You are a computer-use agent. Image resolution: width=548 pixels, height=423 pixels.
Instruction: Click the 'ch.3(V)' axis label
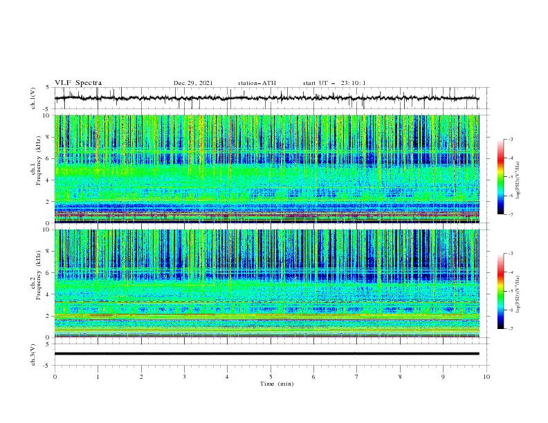click(x=33, y=355)
